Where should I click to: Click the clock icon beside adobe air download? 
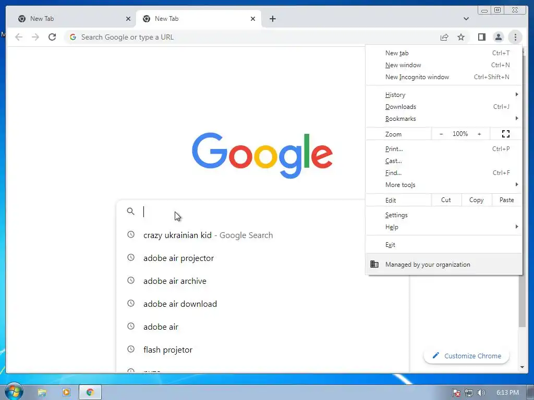point(131,303)
